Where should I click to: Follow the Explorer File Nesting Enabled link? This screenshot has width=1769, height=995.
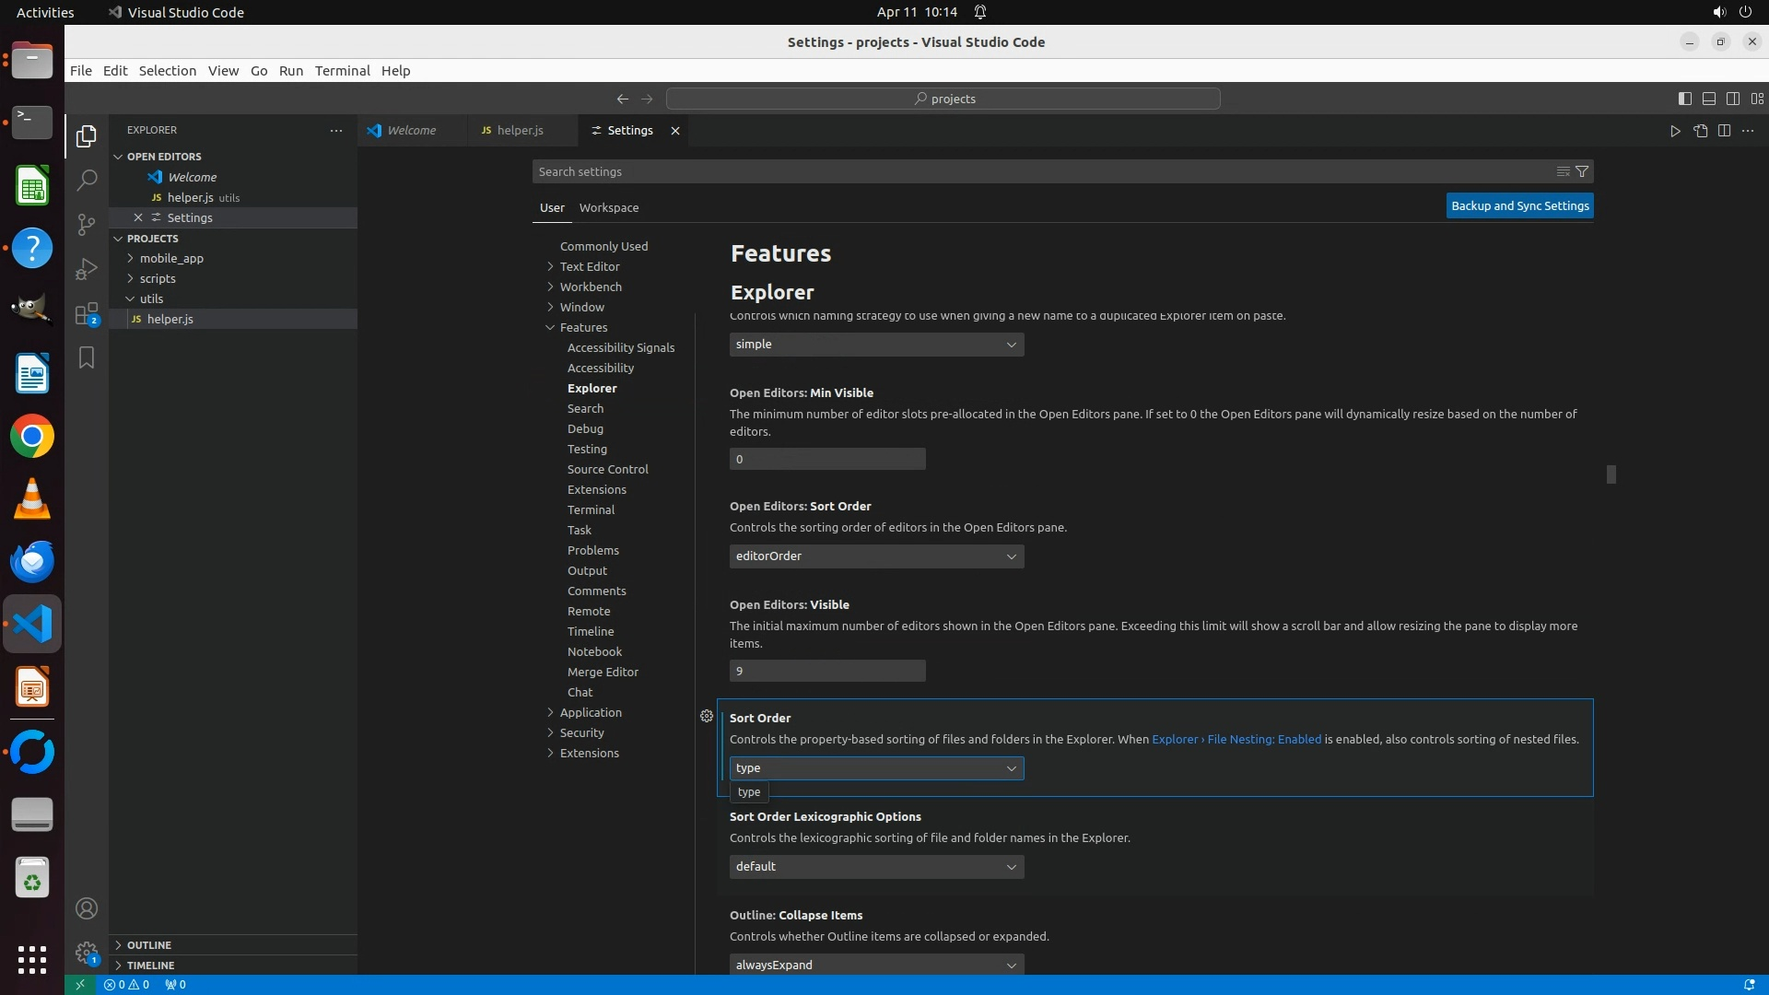tap(1236, 740)
